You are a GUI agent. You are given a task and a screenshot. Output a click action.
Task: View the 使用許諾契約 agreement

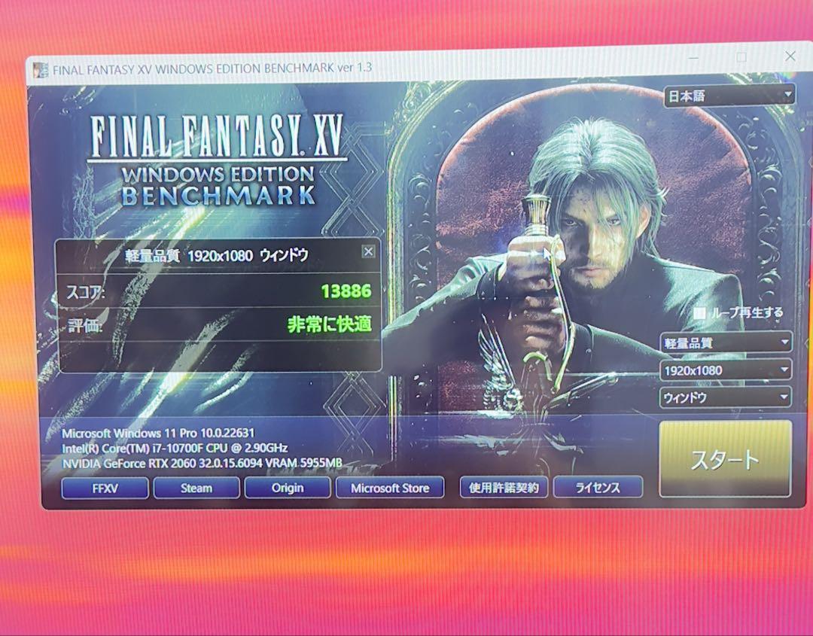point(504,487)
